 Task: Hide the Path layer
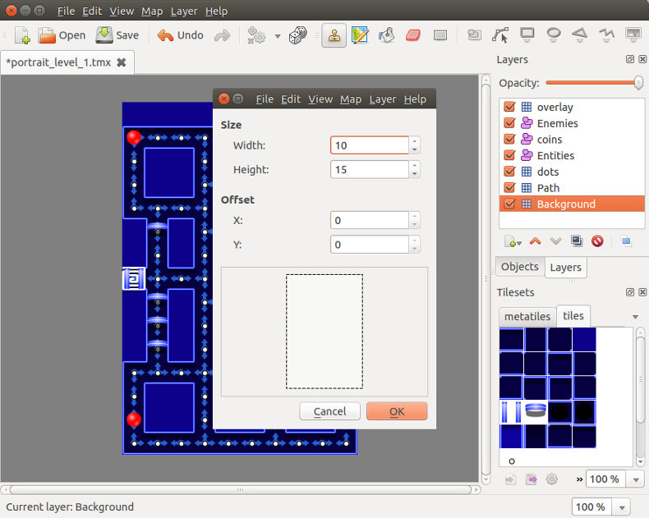click(x=509, y=187)
